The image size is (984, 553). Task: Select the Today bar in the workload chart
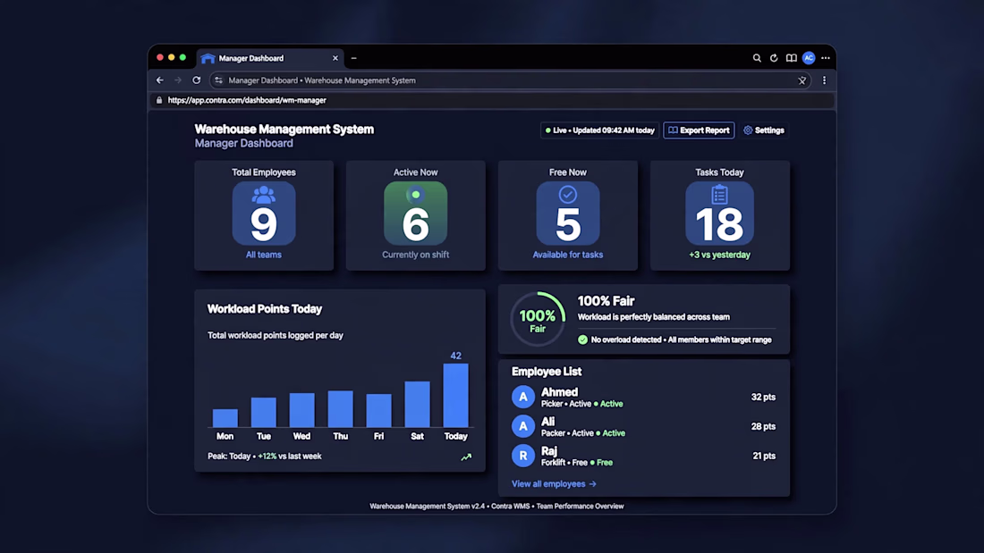tap(455, 395)
